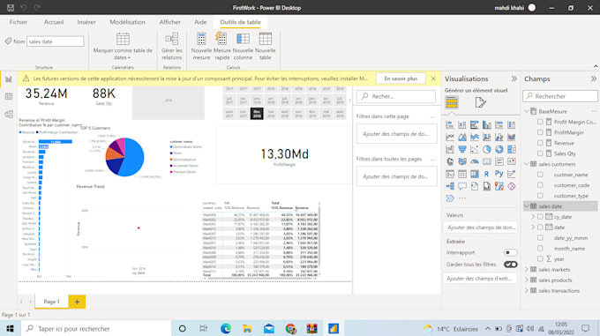This screenshot has height=336, width=600.
Task: Open the Fichier menu
Action: pyautogui.click(x=19, y=22)
